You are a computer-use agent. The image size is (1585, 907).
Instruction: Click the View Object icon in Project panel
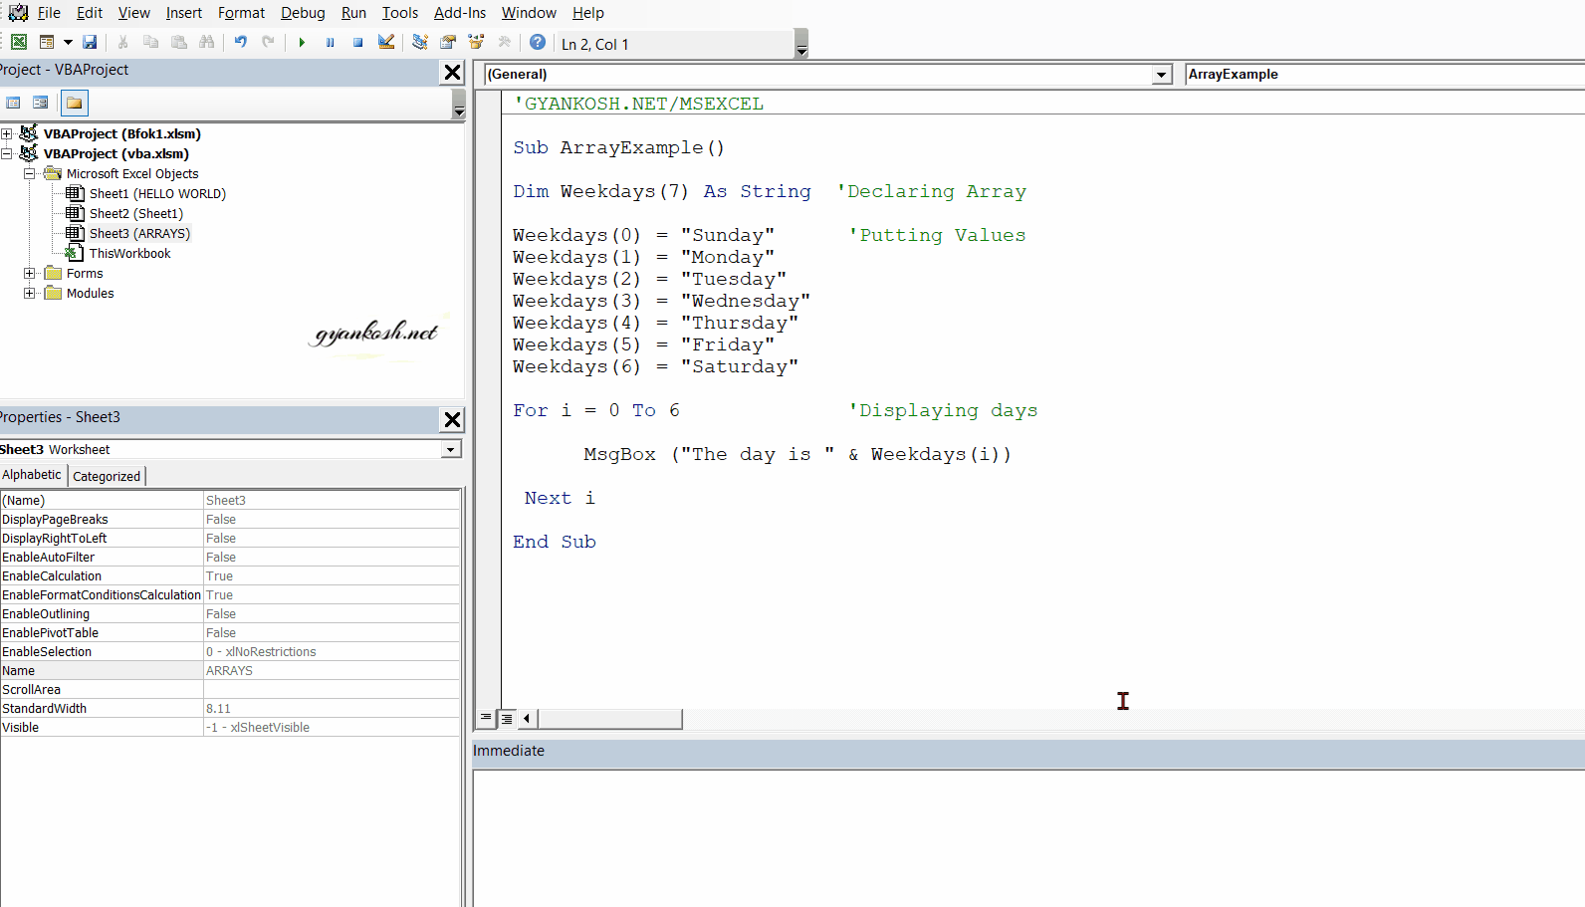pos(41,103)
